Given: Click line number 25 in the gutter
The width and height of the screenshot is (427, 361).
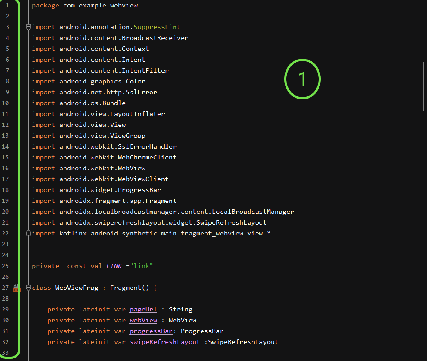Looking at the screenshot, I should [x=6, y=266].
